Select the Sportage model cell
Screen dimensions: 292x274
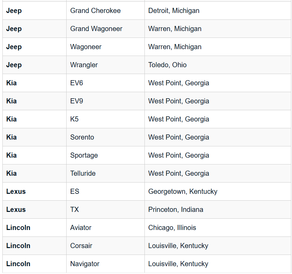[84, 155]
